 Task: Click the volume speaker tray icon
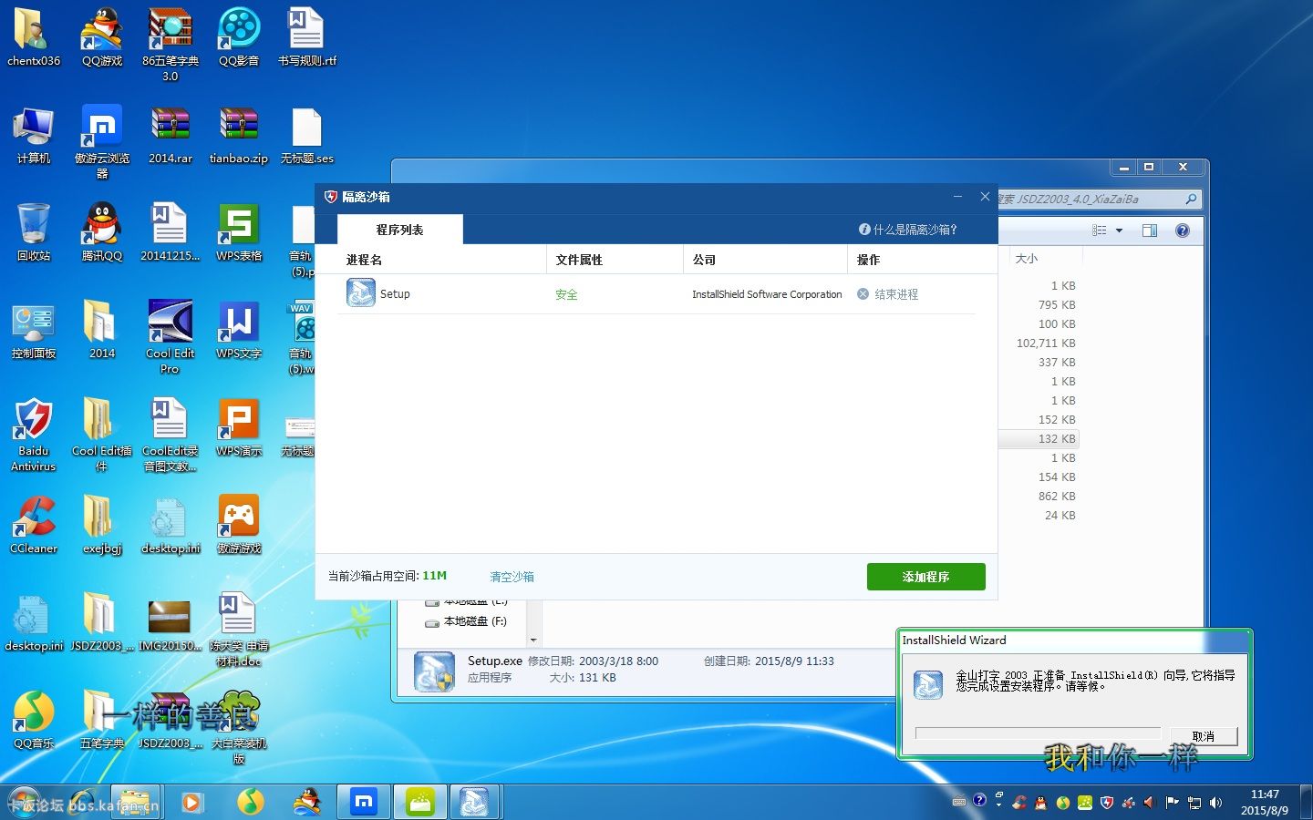click(1215, 803)
